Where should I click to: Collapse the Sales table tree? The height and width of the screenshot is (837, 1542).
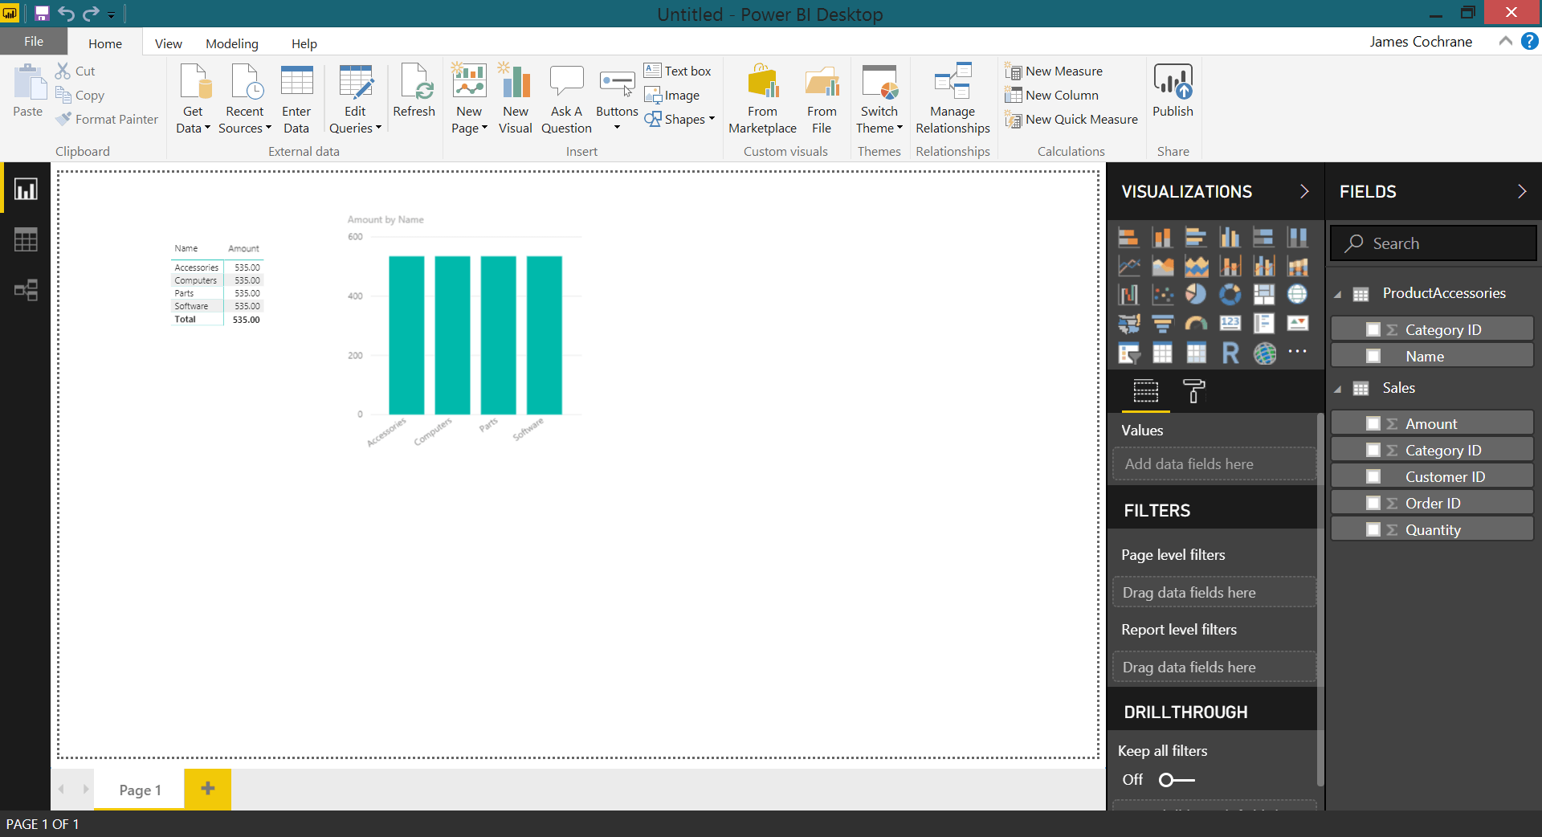[1338, 390]
